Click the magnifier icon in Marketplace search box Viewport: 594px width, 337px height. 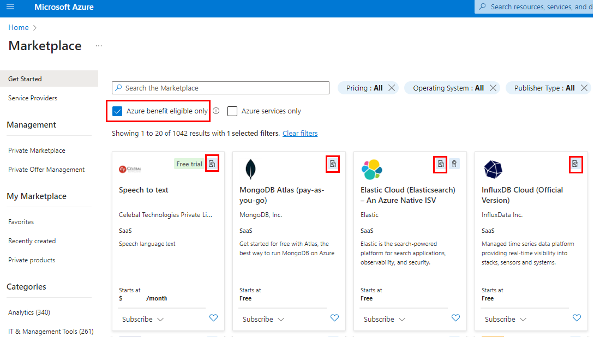pos(118,88)
